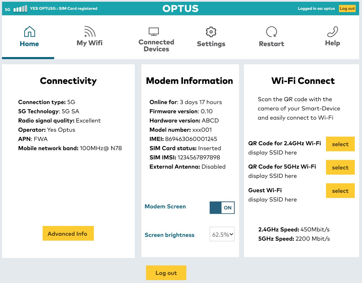Click 'SIM Card status: Inserted' line
The width and height of the screenshot is (362, 283).
185,148
